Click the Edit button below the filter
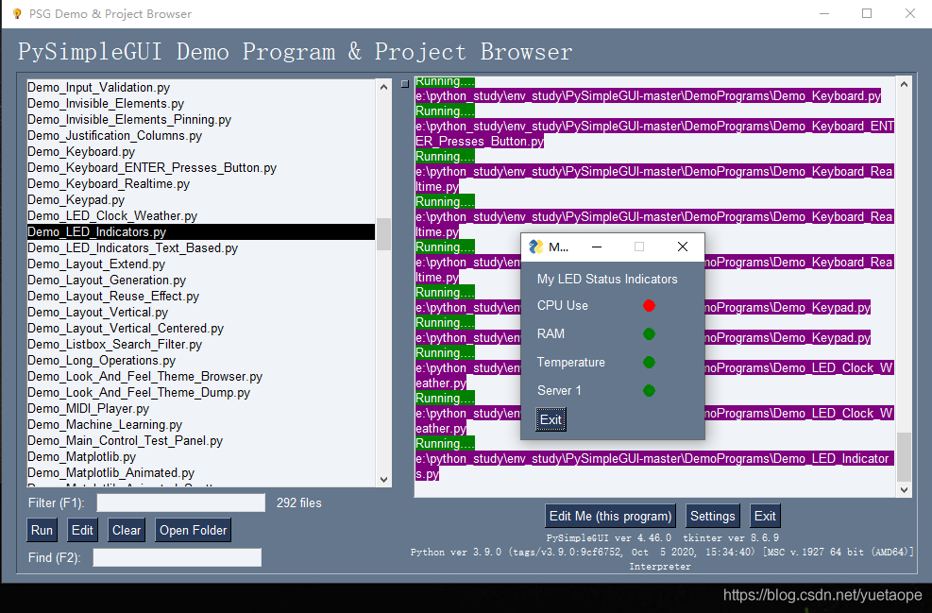The height and width of the screenshot is (613, 932). 82,531
